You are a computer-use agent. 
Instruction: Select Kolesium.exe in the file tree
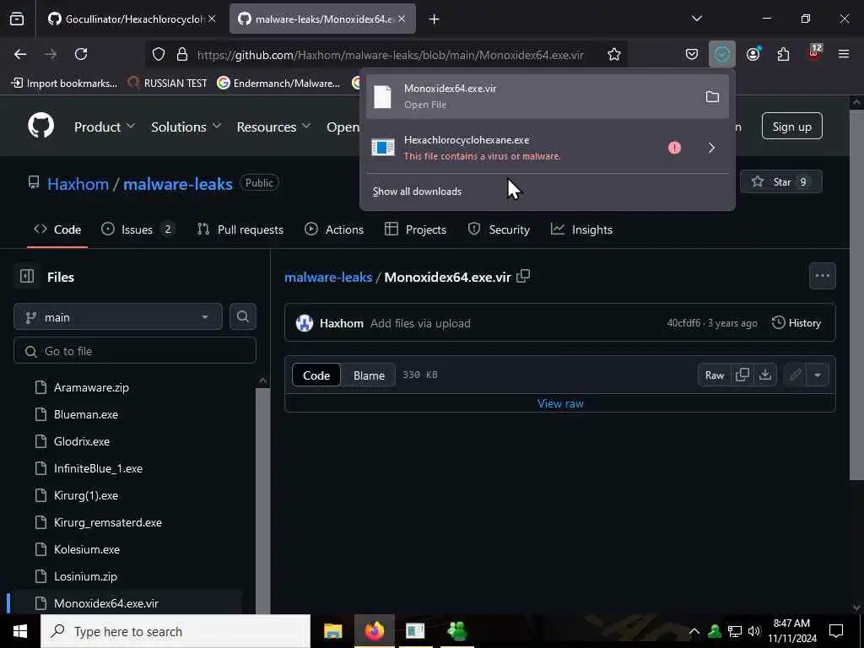point(87,549)
